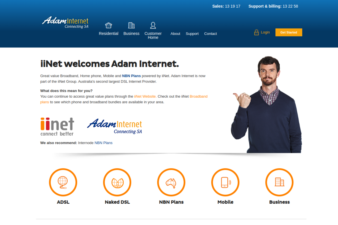This screenshot has width=338, height=225.
Task: Click the Customer Home person icon
Action: 153,25
